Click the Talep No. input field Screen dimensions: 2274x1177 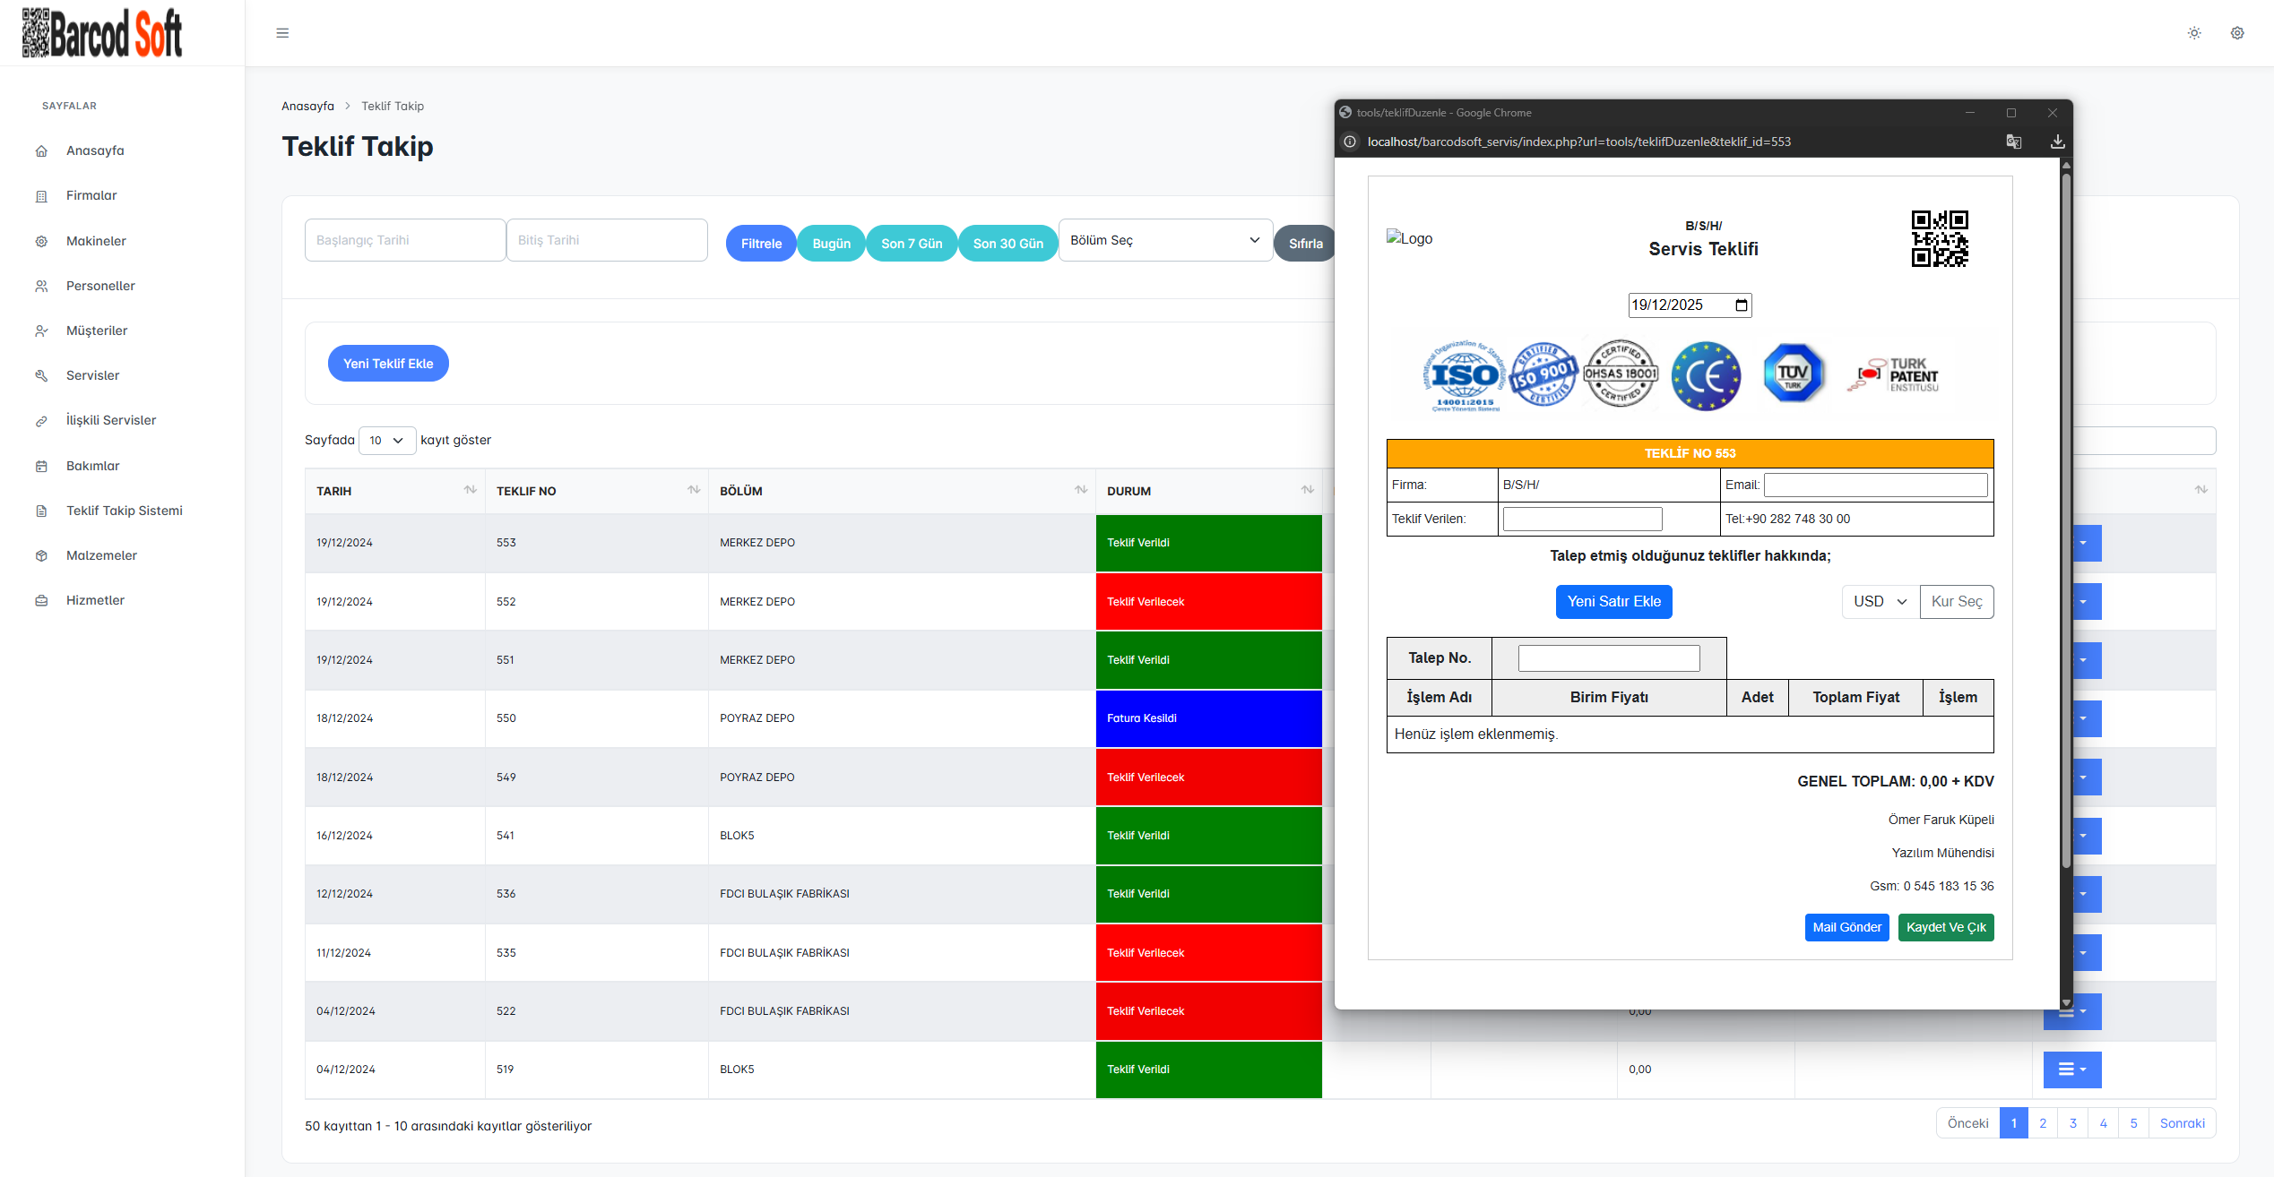1608,658
